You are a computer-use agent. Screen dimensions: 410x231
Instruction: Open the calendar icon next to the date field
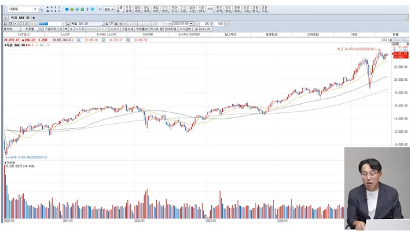point(197,24)
